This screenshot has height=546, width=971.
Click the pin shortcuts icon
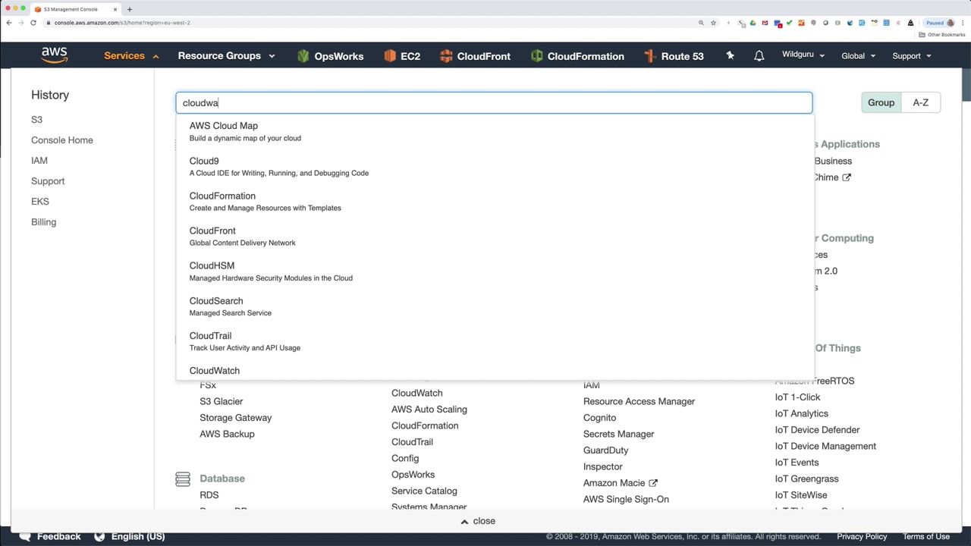coord(730,55)
